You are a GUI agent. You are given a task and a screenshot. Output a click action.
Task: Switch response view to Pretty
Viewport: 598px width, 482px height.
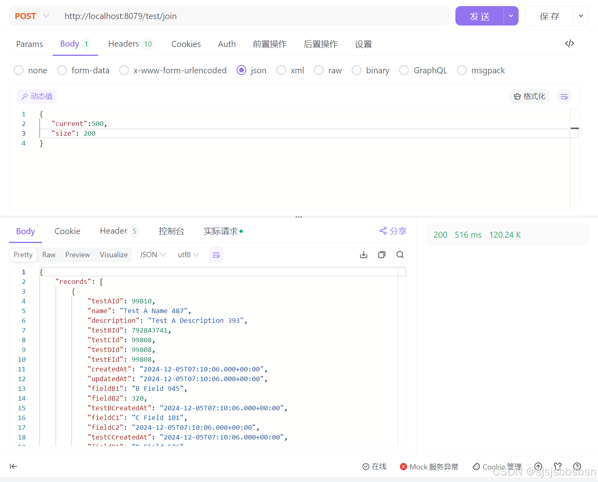23,255
